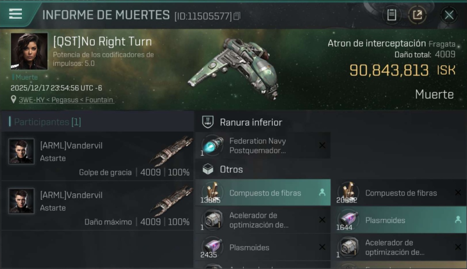Select the highlighted Compuesto de fibras 13865 item
This screenshot has height=269, width=467.
tap(263, 193)
